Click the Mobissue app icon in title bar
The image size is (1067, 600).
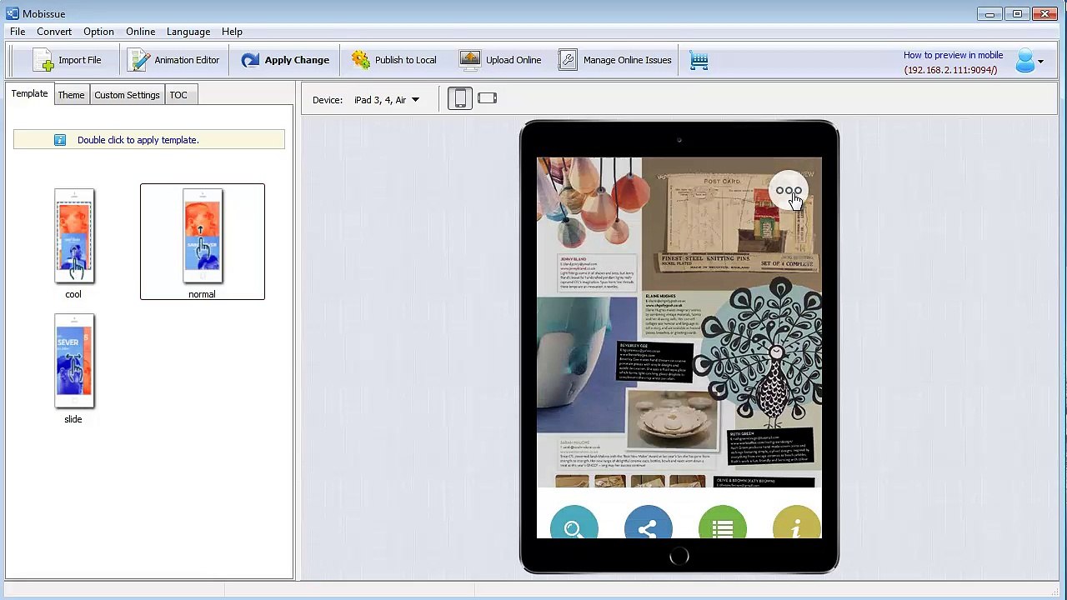click(13, 13)
